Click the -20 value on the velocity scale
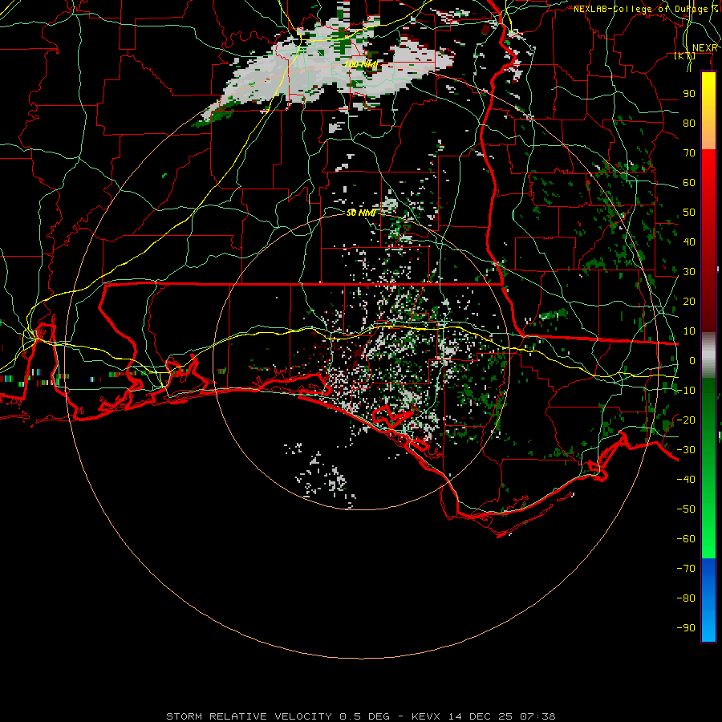The width and height of the screenshot is (722, 722). 686,420
